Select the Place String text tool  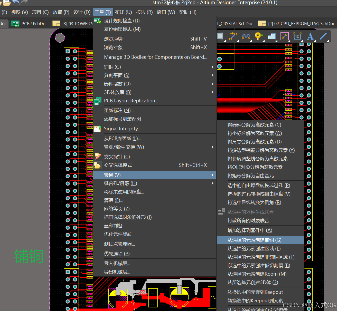coord(310,36)
